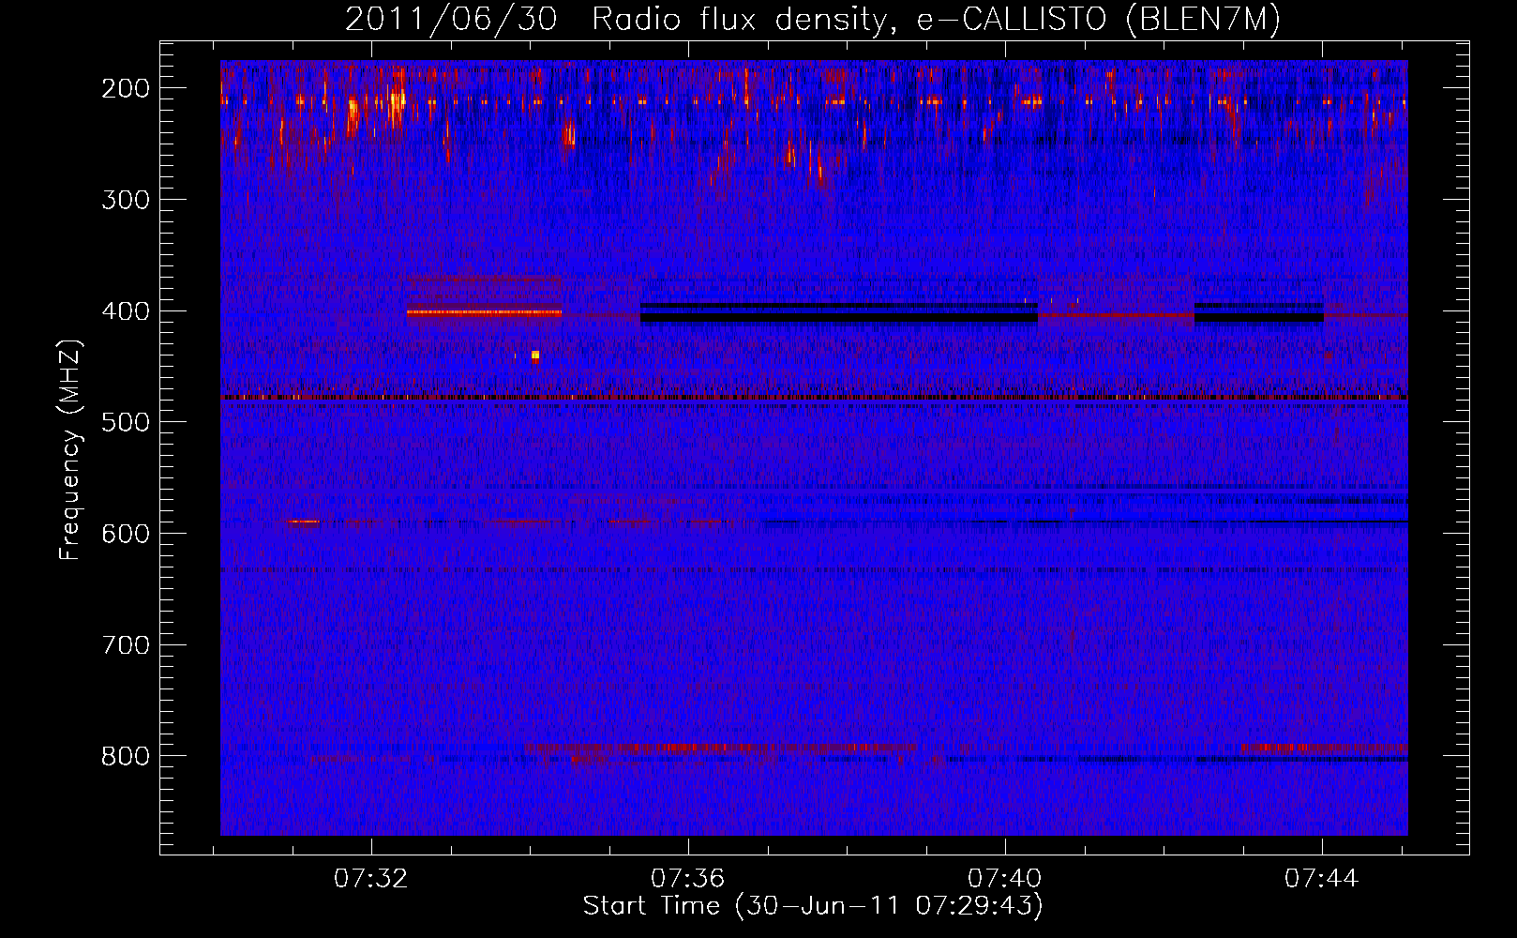Click the "Frequency (MHZ)" axis label

click(x=70, y=449)
